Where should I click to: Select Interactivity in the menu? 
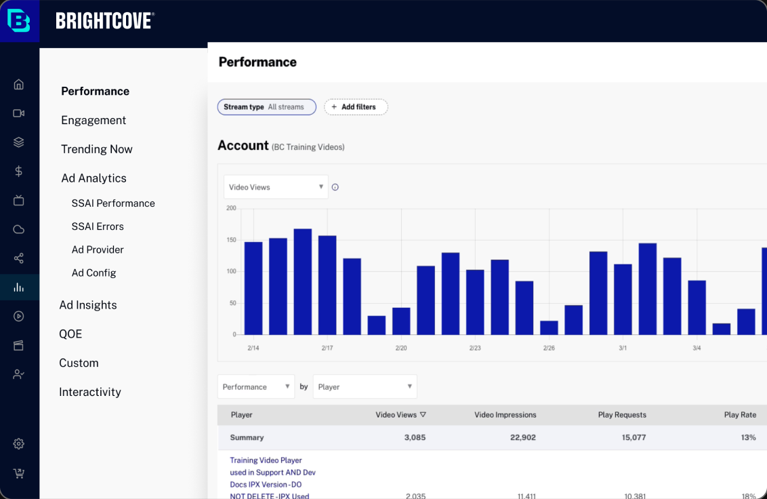pos(90,392)
